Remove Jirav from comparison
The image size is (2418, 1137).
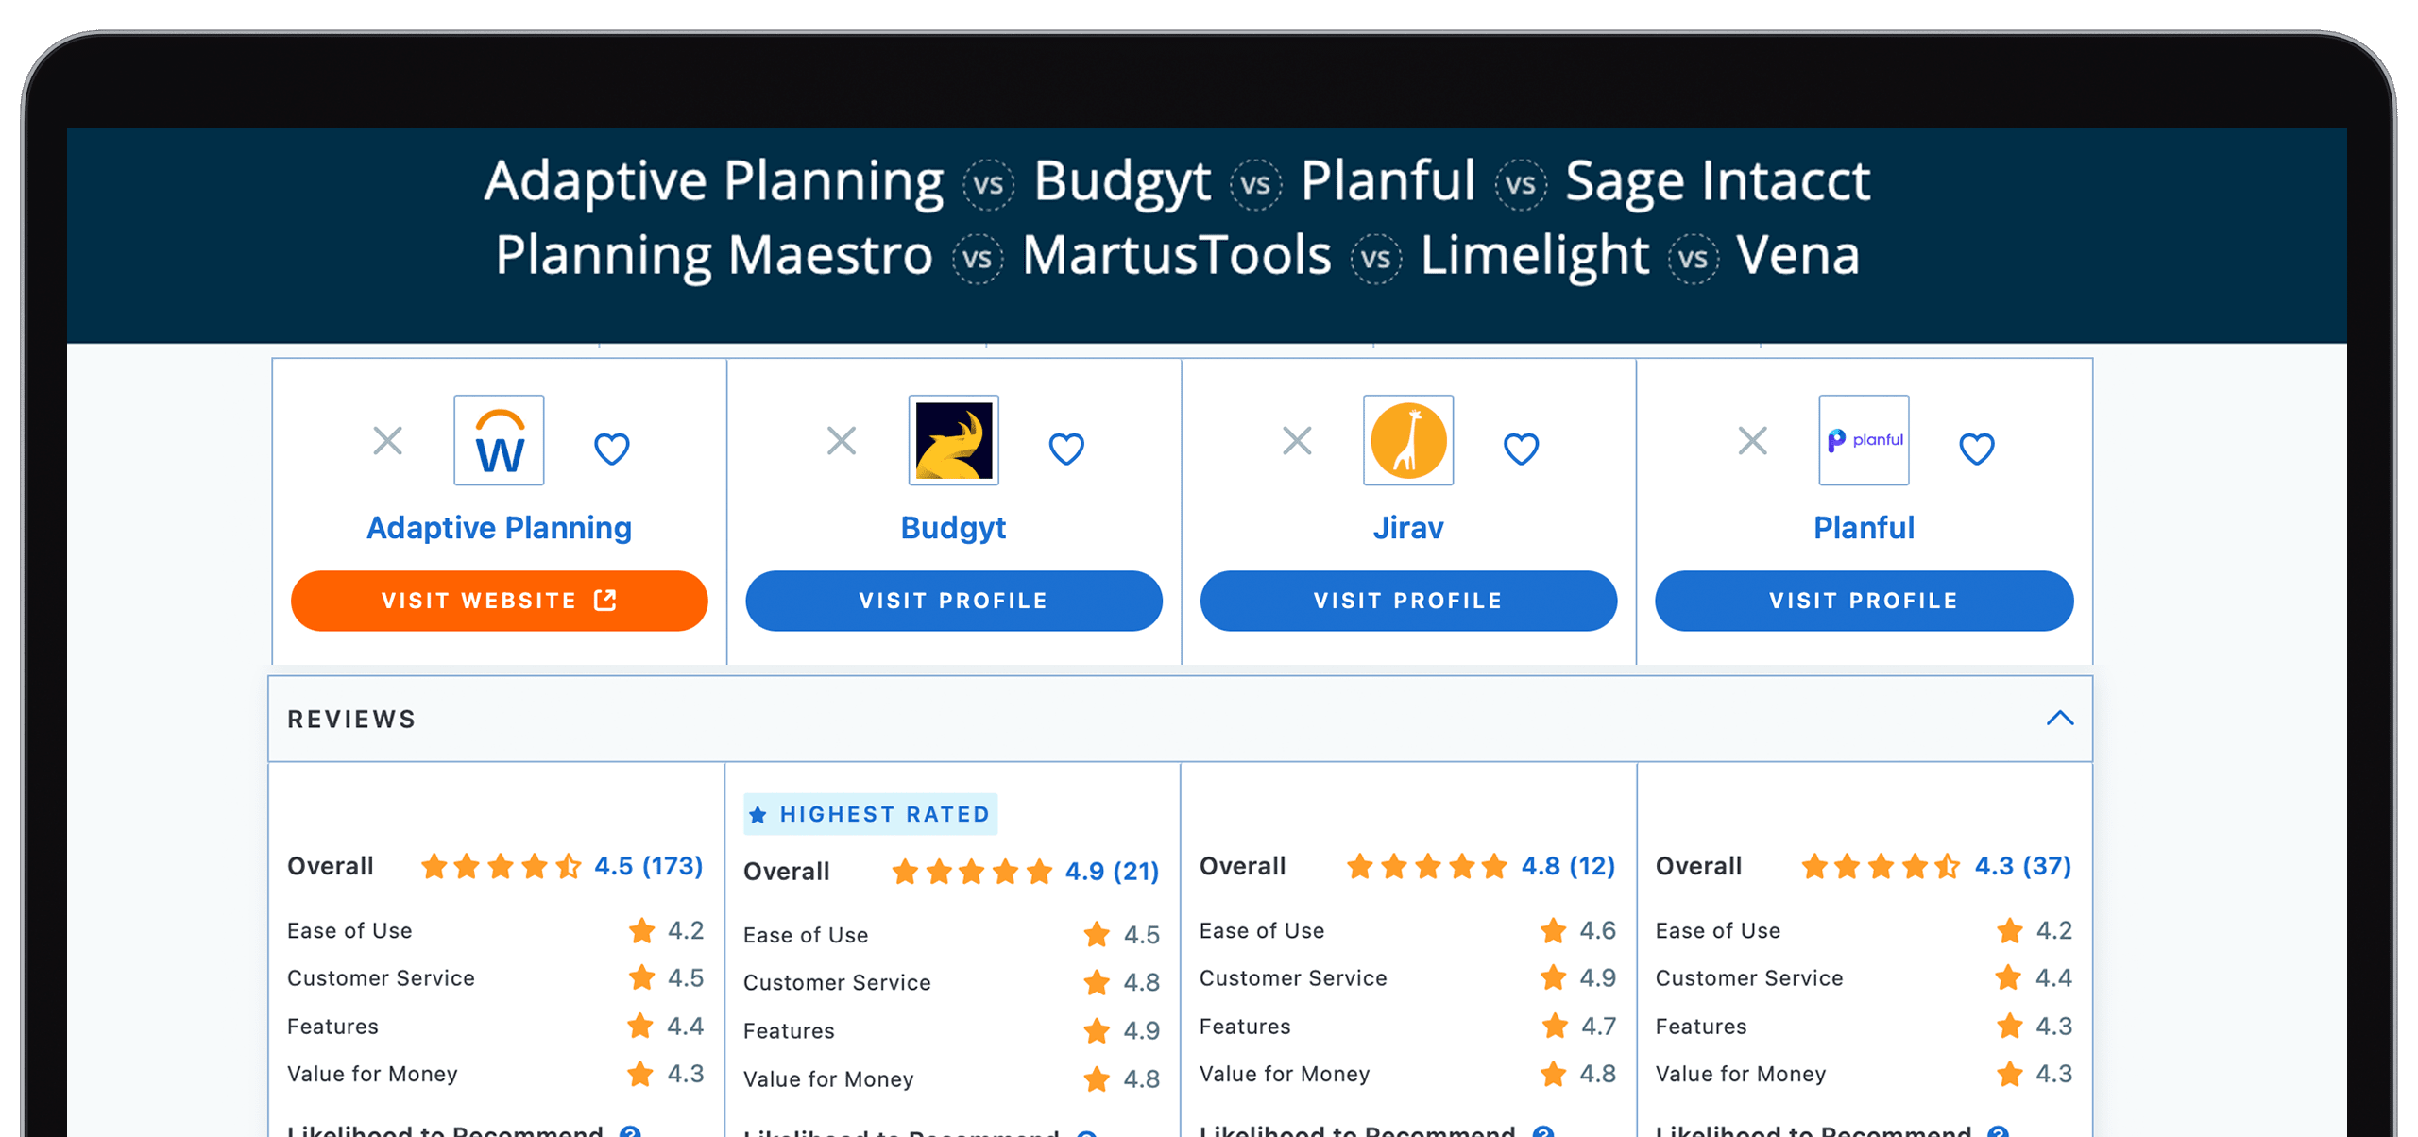pyautogui.click(x=1297, y=440)
